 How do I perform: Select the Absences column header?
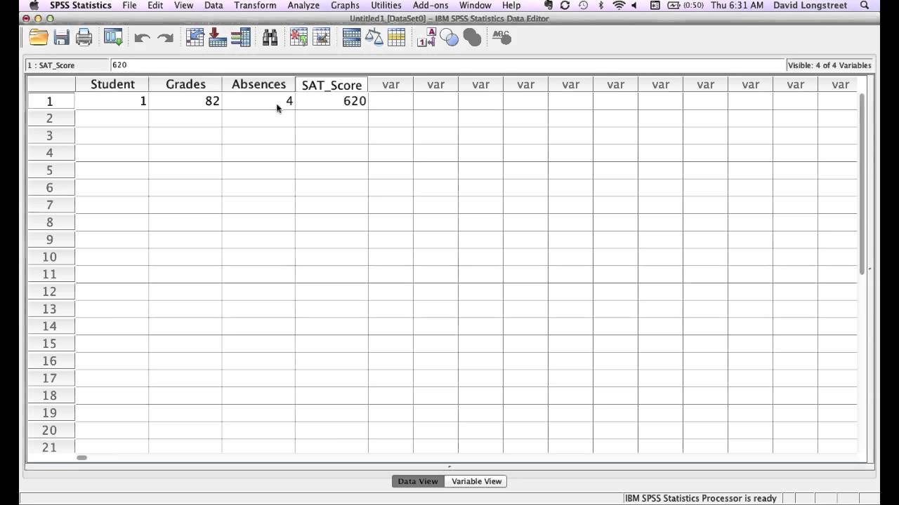tap(258, 84)
